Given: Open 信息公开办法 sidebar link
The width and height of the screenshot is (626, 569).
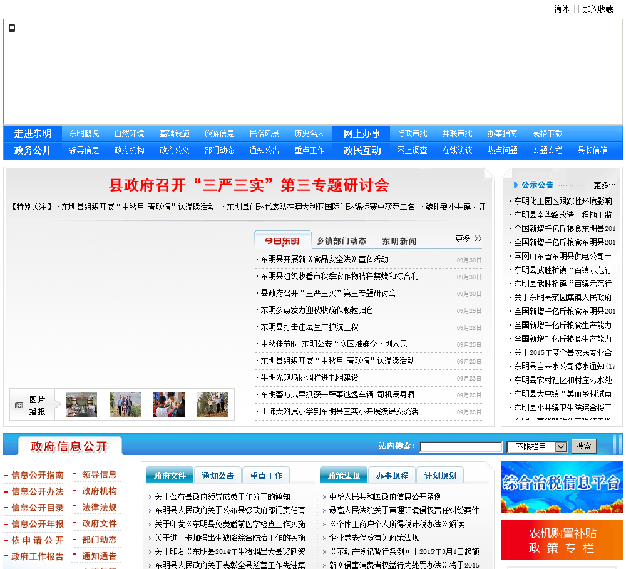Looking at the screenshot, I should [38, 491].
